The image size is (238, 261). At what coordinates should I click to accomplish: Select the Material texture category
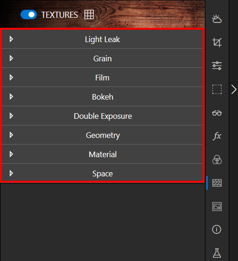(102, 154)
